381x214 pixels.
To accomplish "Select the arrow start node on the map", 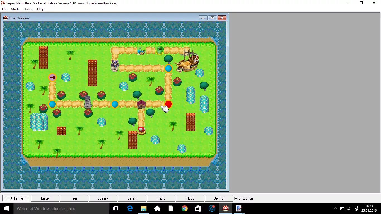I will point(52,77).
